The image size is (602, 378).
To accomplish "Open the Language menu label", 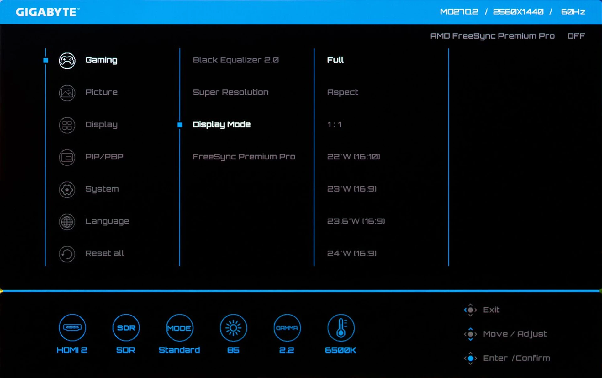I will pos(107,221).
